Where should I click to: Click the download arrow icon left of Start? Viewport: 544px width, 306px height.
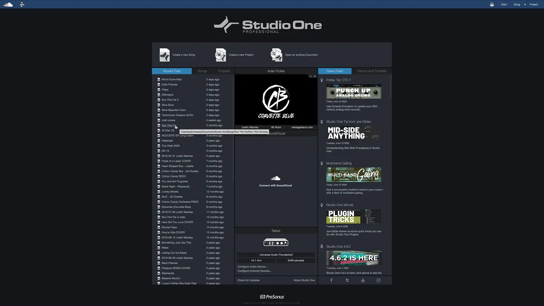click(492, 5)
